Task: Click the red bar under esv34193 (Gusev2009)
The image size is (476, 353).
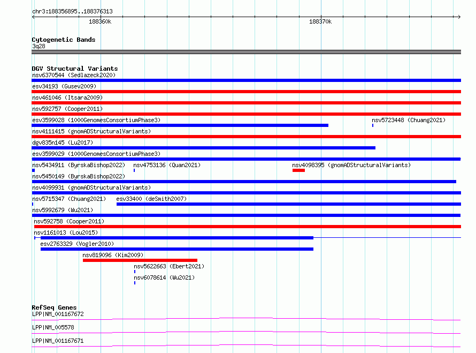Action: click(246, 92)
